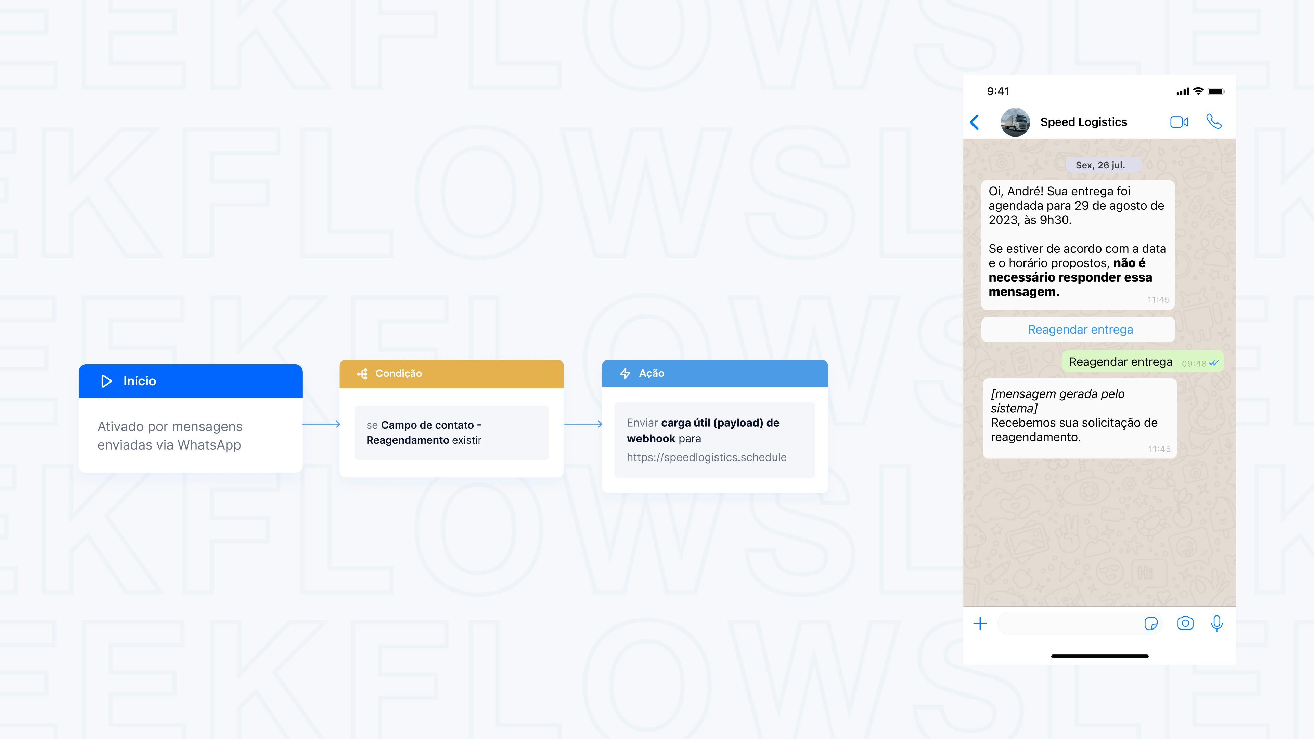
Task: Click the camera icon in WhatsApp input bar
Action: pos(1185,623)
